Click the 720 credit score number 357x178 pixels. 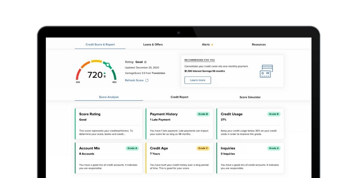tap(95, 75)
